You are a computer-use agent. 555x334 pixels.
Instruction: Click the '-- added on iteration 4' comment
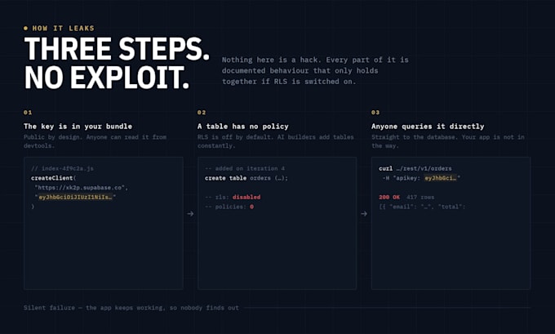pos(245,168)
